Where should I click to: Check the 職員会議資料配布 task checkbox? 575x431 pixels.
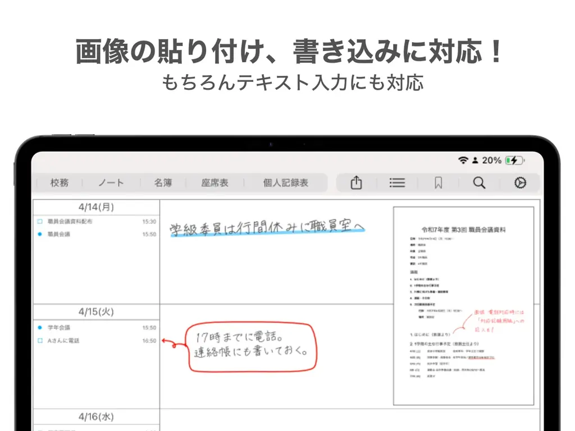pos(40,221)
